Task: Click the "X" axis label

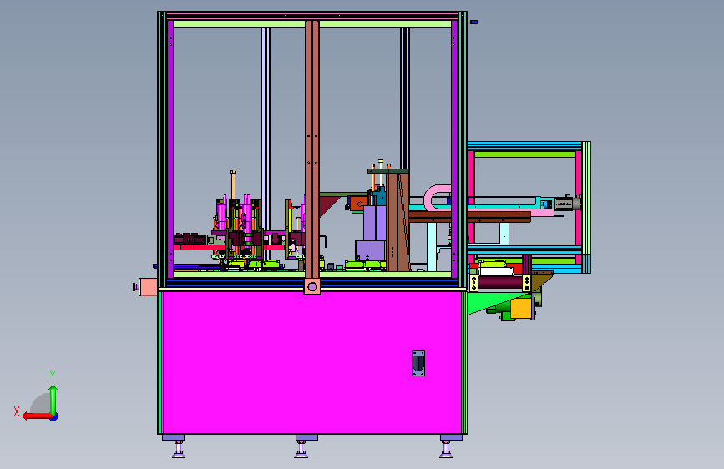Action: point(17,411)
